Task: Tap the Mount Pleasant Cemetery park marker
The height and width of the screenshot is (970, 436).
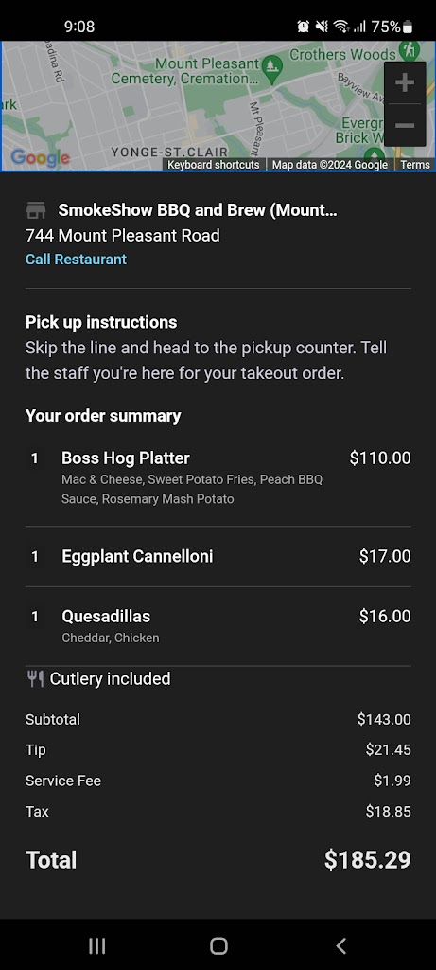Action: tap(271, 65)
